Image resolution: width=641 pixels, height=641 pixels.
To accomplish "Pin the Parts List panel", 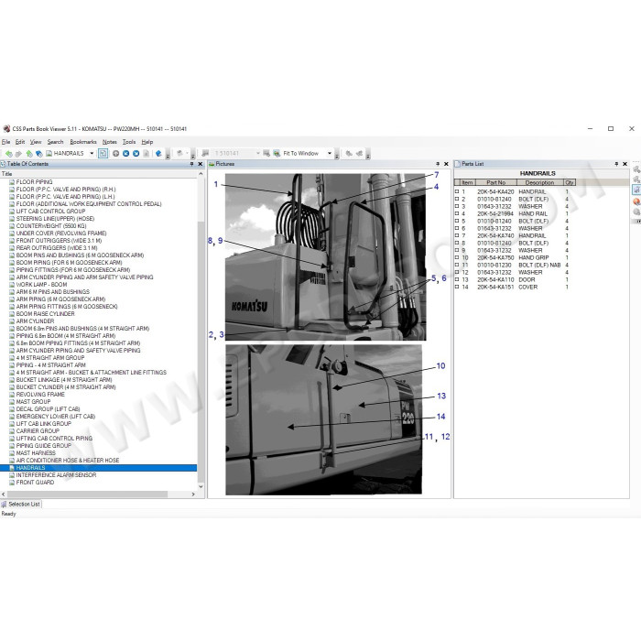I will pos(616,164).
